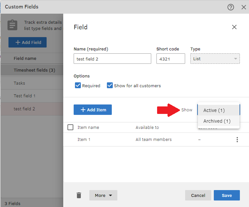Click the clipboard Custom Fields icon

[x=13, y=25]
